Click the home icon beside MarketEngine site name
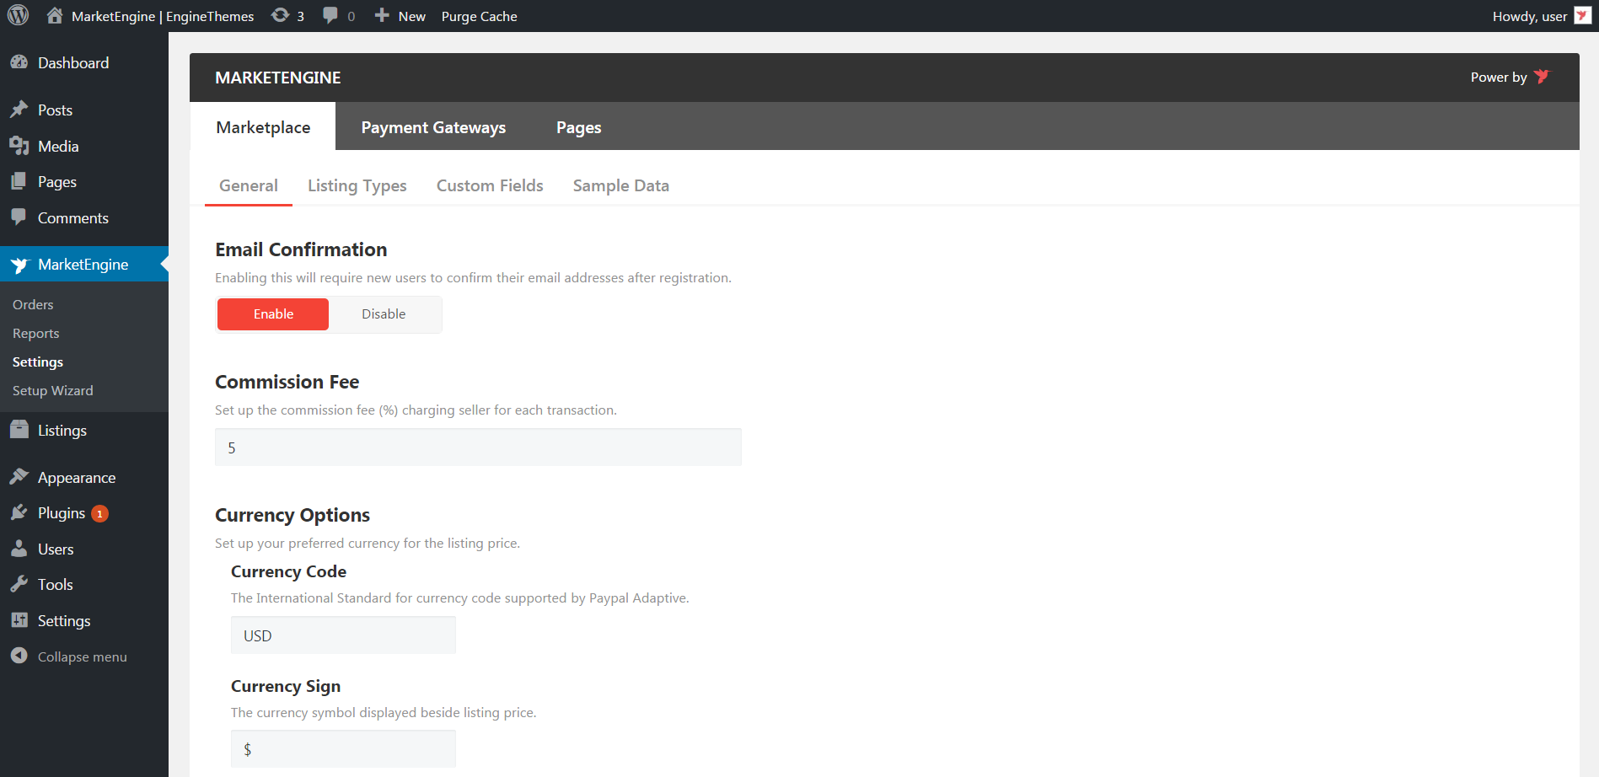Image resolution: width=1599 pixels, height=777 pixels. coord(55,16)
